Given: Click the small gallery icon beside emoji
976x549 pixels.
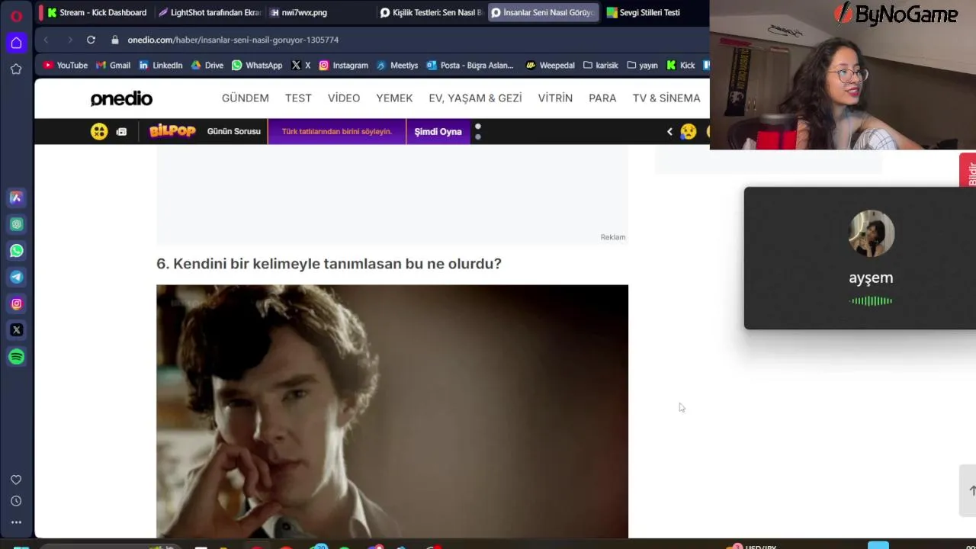Looking at the screenshot, I should point(121,132).
